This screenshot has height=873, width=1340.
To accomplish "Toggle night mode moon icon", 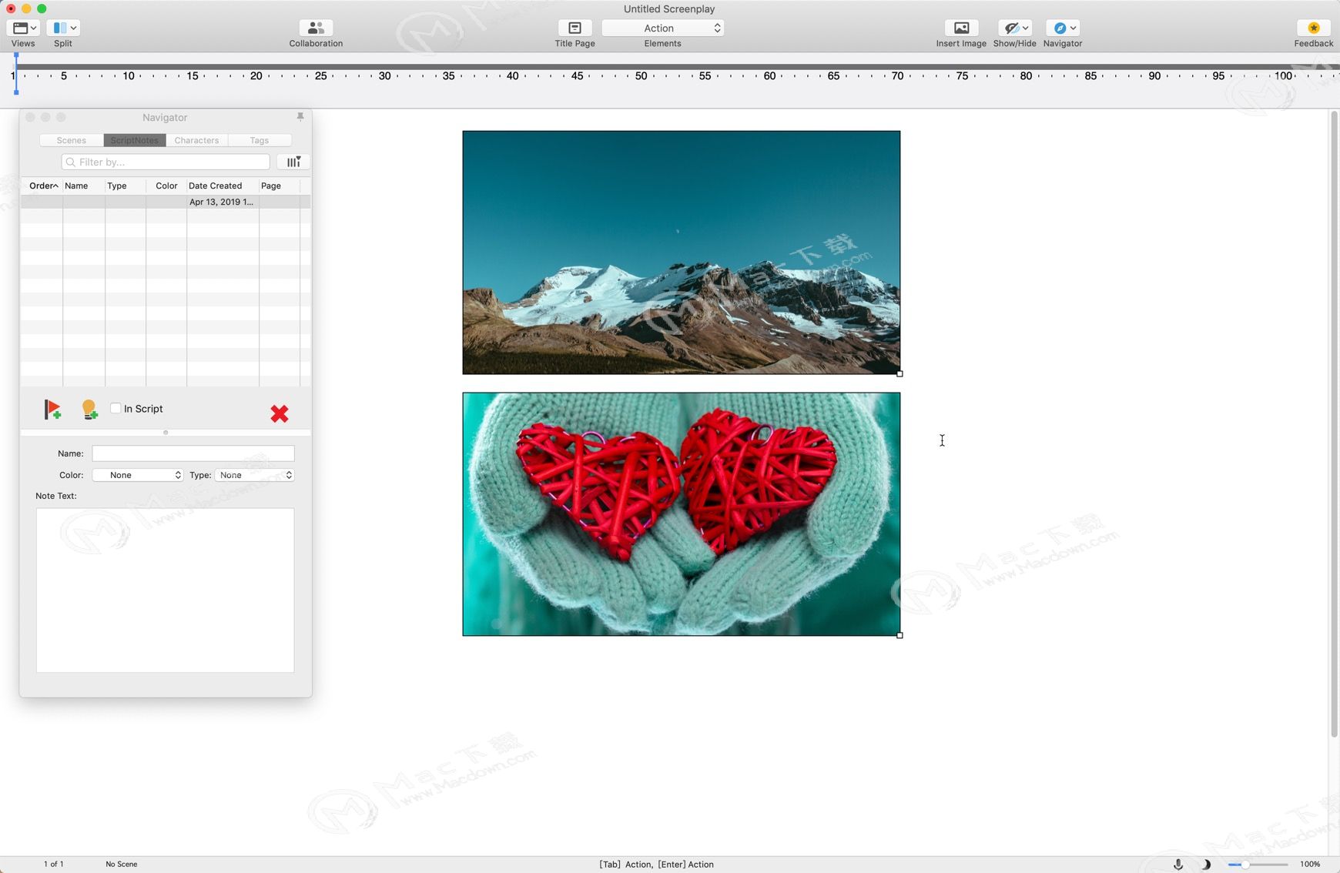I will click(1206, 865).
